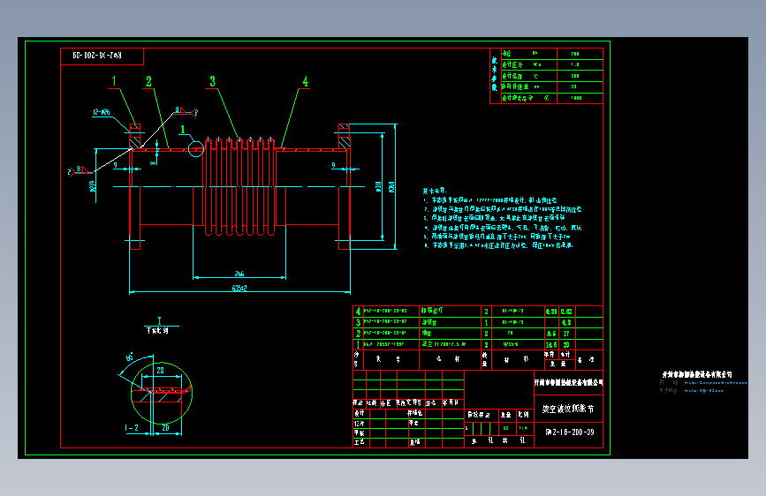Viewport: 766px width, 496px height.
Task: Click the 1-2 dimension under the detail view
Action: pyautogui.click(x=132, y=428)
